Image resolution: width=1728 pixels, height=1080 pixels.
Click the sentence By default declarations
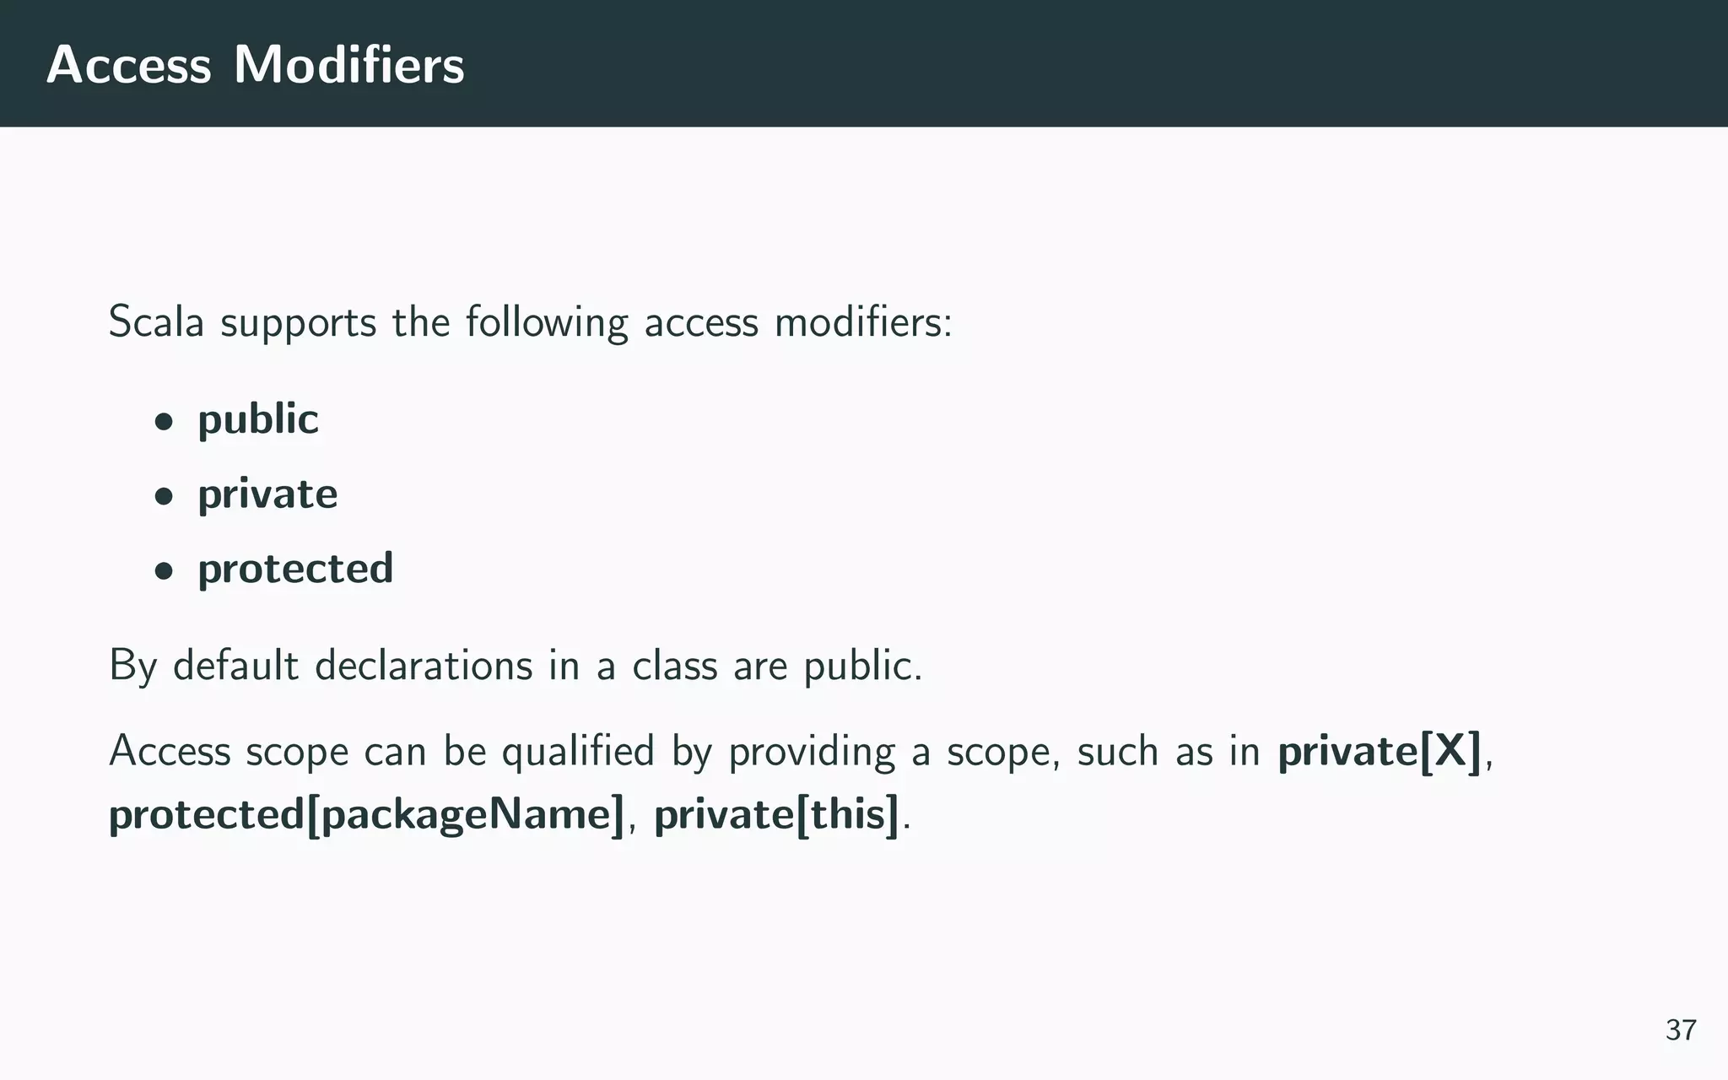pyautogui.click(x=516, y=666)
